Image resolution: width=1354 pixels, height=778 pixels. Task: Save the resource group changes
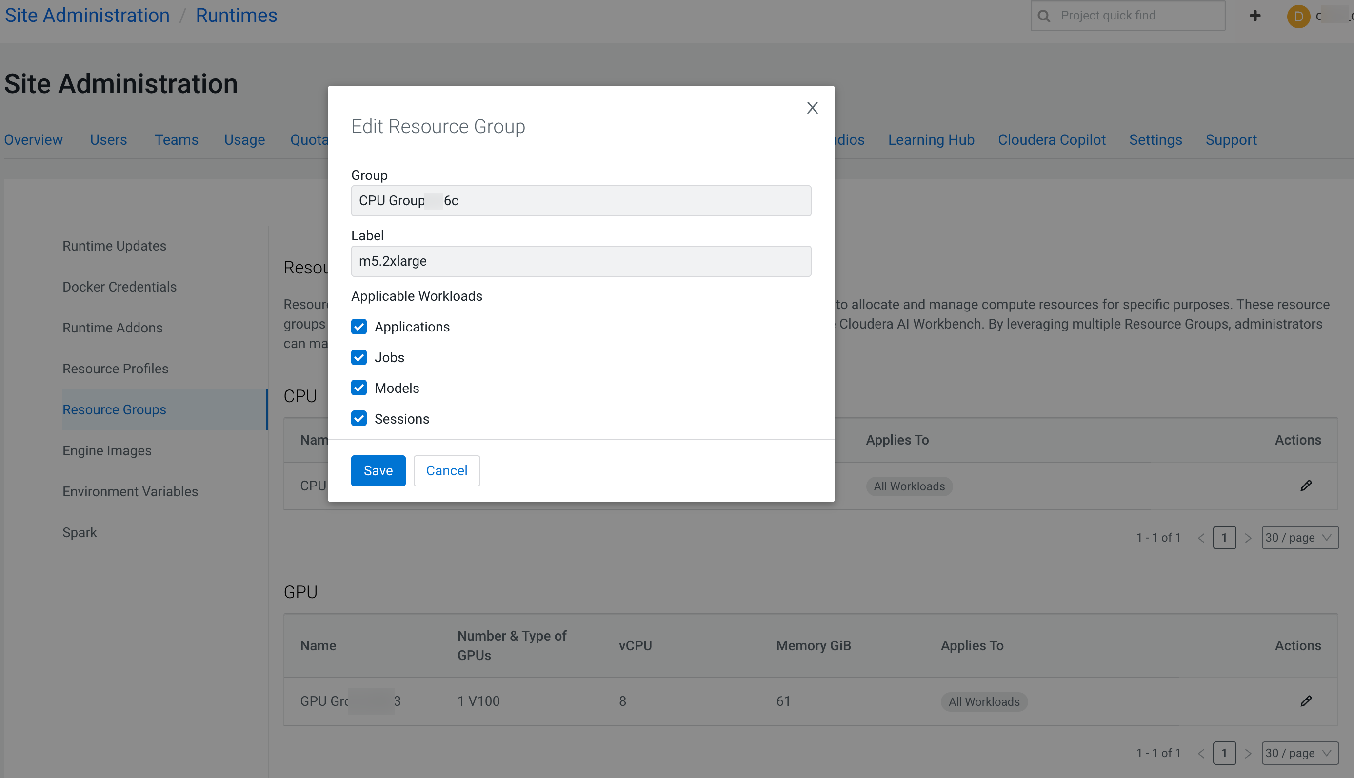point(378,470)
